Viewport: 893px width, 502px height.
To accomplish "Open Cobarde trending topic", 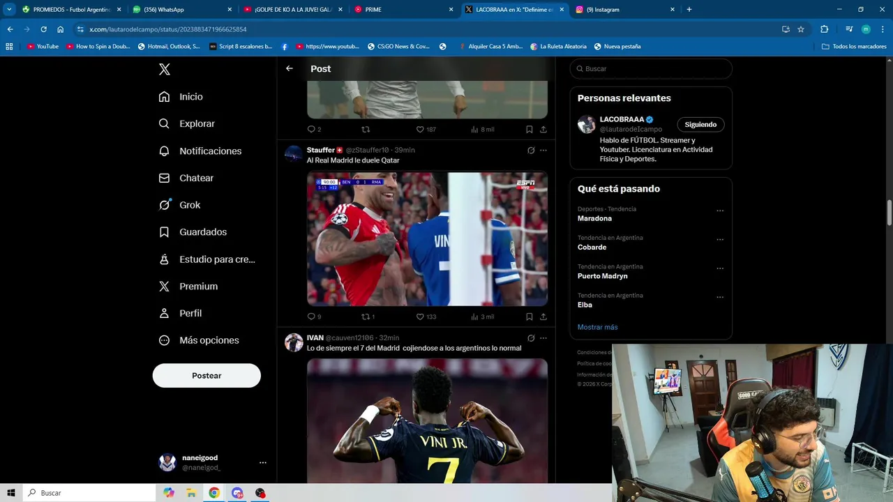I will pyautogui.click(x=592, y=247).
